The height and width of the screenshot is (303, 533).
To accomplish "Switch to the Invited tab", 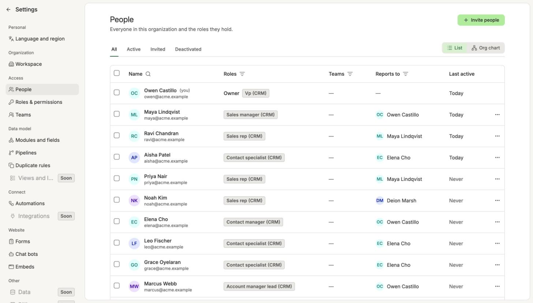I will click(158, 49).
